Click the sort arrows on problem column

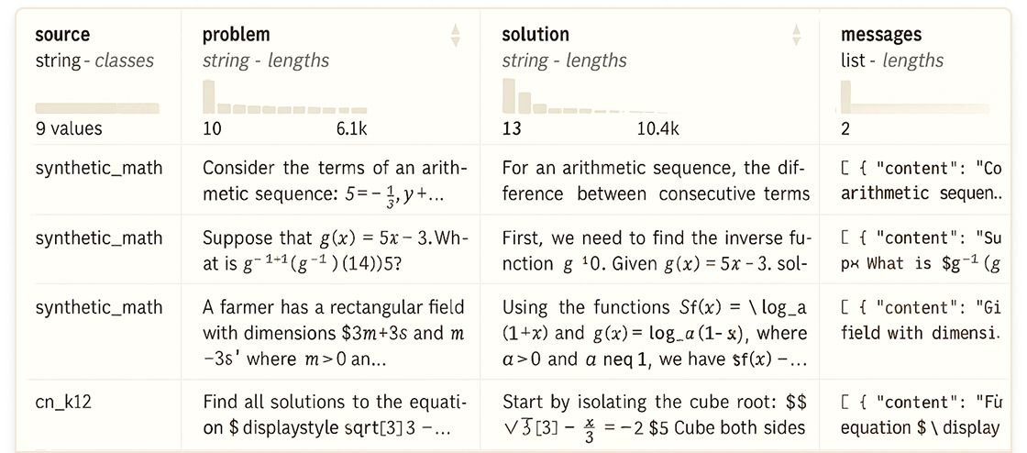point(456,36)
